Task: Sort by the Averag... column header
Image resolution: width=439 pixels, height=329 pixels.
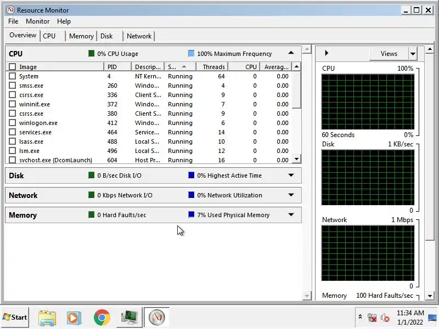Action: (x=276, y=66)
